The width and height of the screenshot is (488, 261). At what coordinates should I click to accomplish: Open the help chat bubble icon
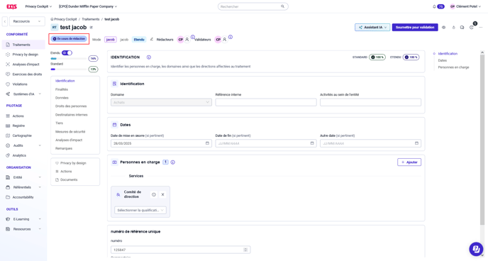point(476,248)
